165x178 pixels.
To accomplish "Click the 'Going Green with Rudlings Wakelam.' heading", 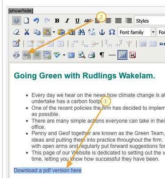I will (x=85, y=76).
